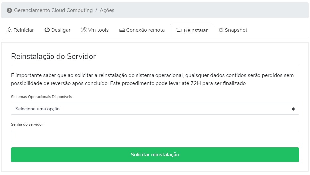Click the Snapshot frame icon
Image resolution: width=310 pixels, height=175 pixels.
pos(221,30)
